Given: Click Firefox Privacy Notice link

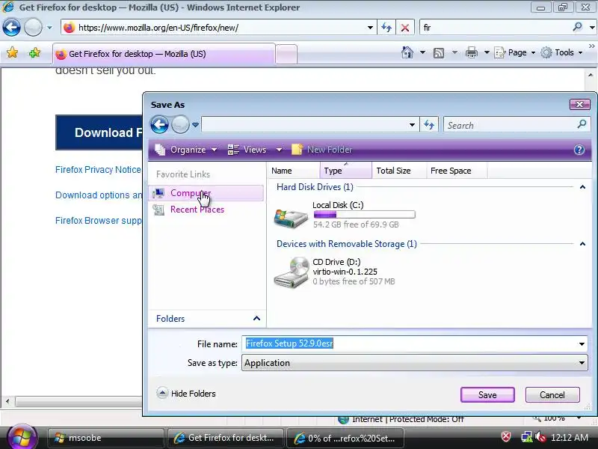Looking at the screenshot, I should tap(99, 170).
